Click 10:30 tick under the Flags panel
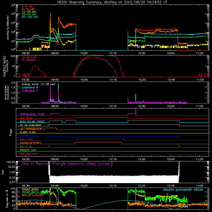 (142, 159)
